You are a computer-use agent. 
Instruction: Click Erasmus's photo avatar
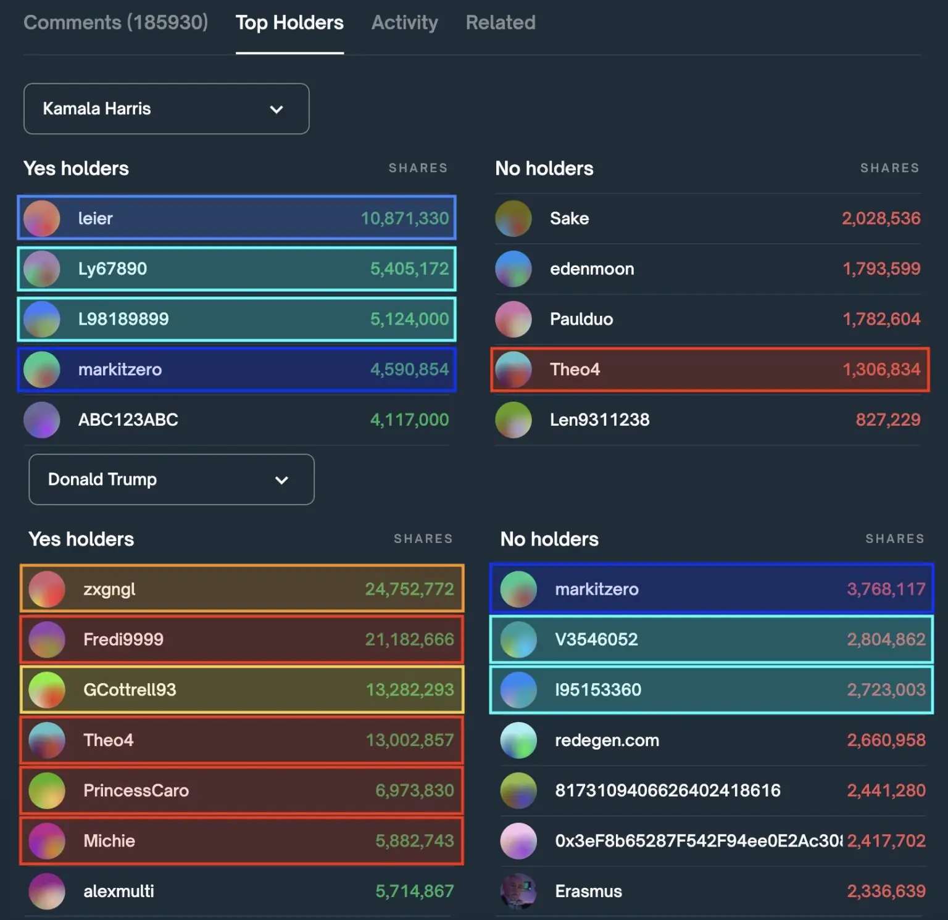click(x=518, y=891)
